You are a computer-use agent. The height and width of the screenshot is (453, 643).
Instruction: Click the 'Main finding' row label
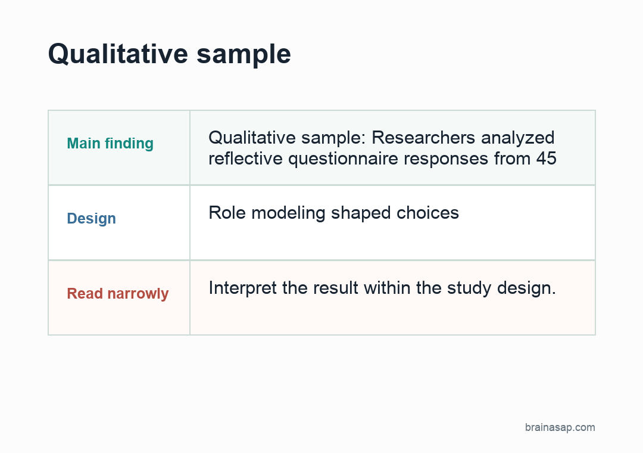[x=110, y=143]
